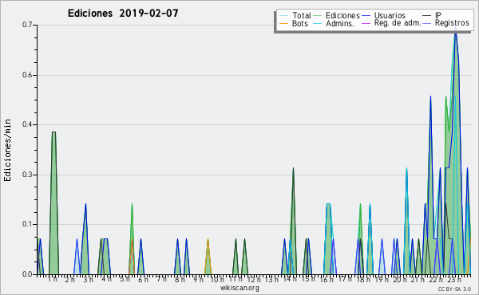Click the 0.4 y-axis value
Screen dimensions: 479x295
[27, 124]
